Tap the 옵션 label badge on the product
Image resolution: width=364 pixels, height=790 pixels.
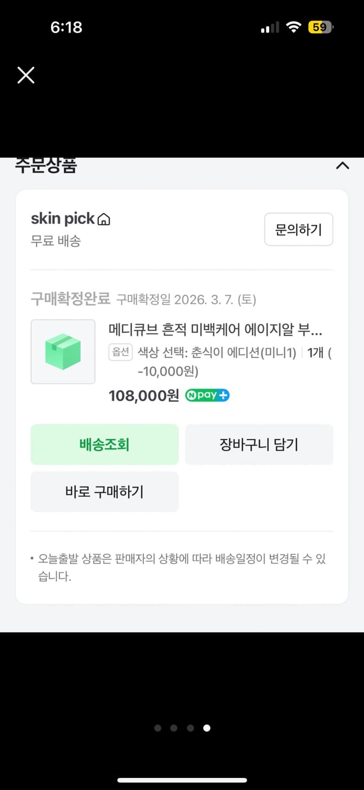click(x=120, y=352)
